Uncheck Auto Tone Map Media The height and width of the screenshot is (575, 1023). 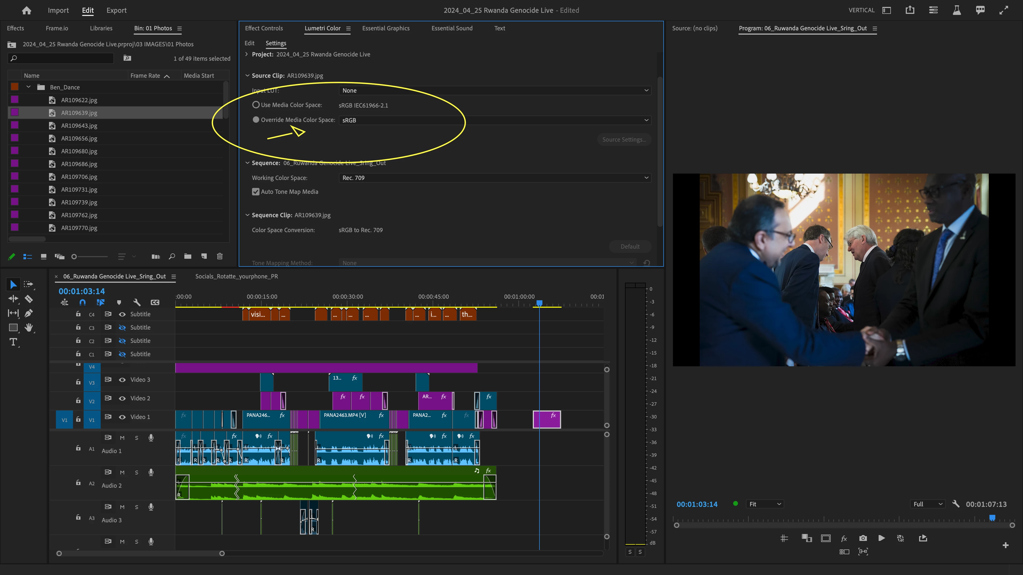pyautogui.click(x=256, y=192)
